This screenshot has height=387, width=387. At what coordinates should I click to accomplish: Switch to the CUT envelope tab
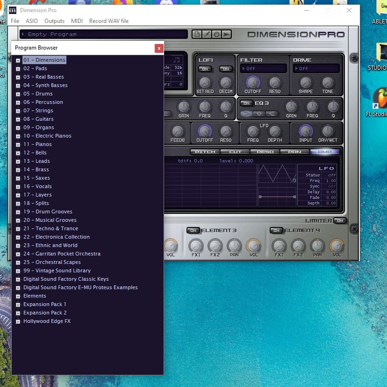(x=235, y=152)
